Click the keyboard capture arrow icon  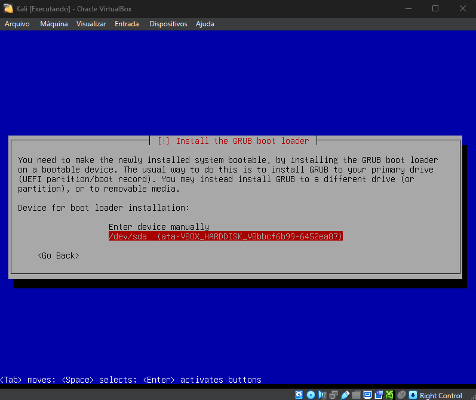click(413, 395)
